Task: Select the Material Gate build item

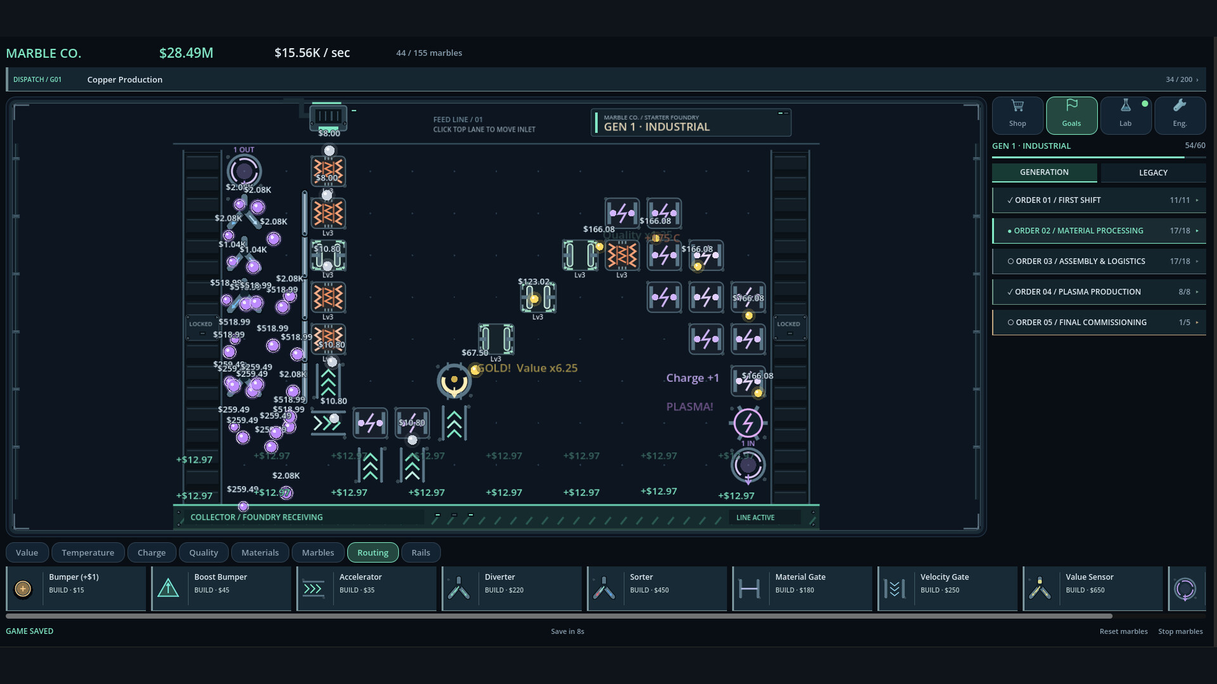Action: [x=802, y=588]
